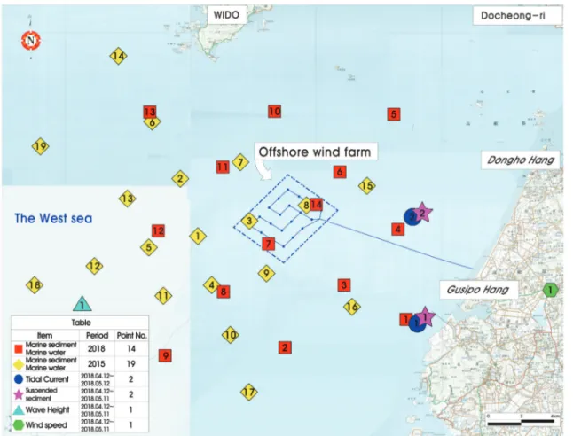Select Tidal Current's blue circle symbol in legend
This screenshot has width=581, height=436.
(19, 379)
